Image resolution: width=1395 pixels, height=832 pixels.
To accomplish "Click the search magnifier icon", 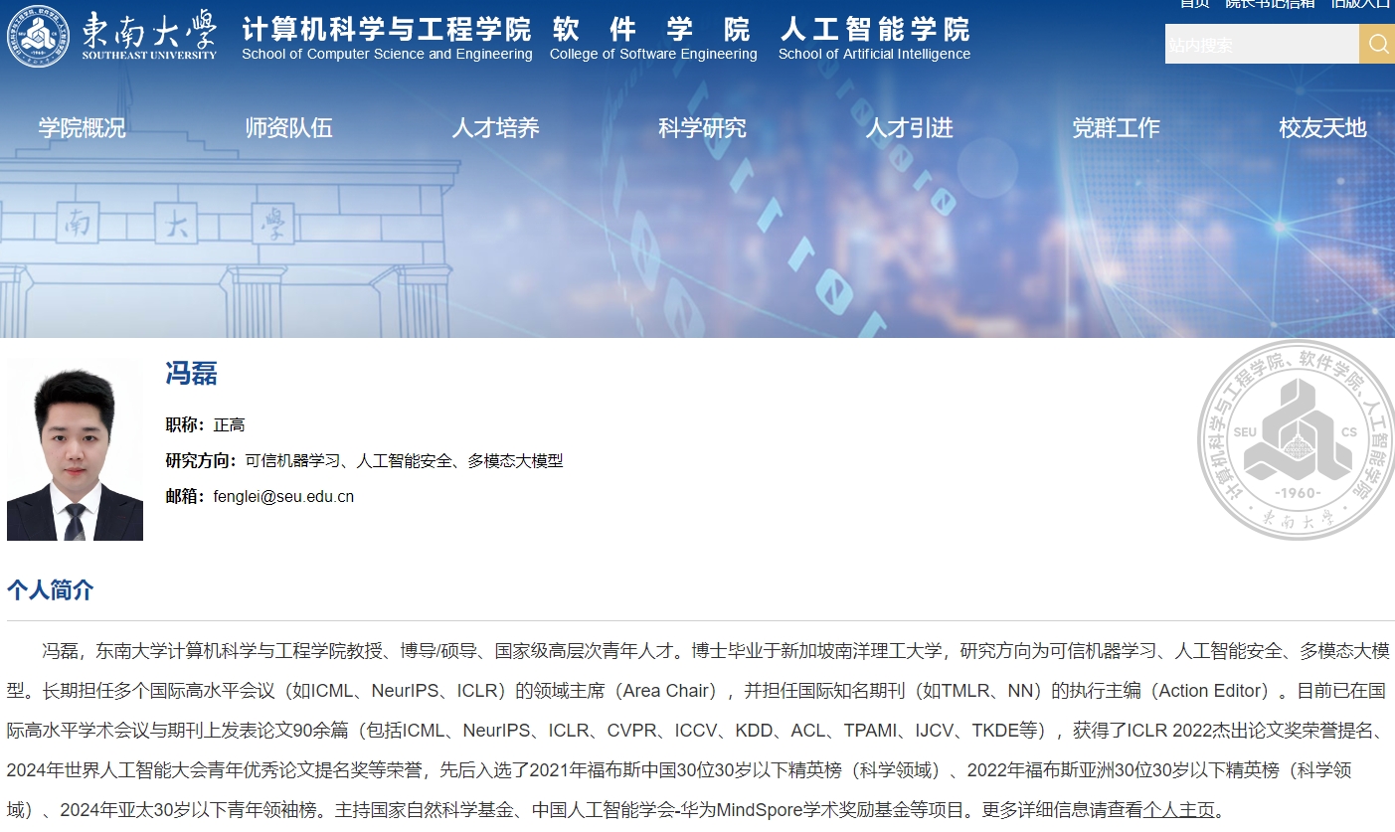I will coord(1377,44).
